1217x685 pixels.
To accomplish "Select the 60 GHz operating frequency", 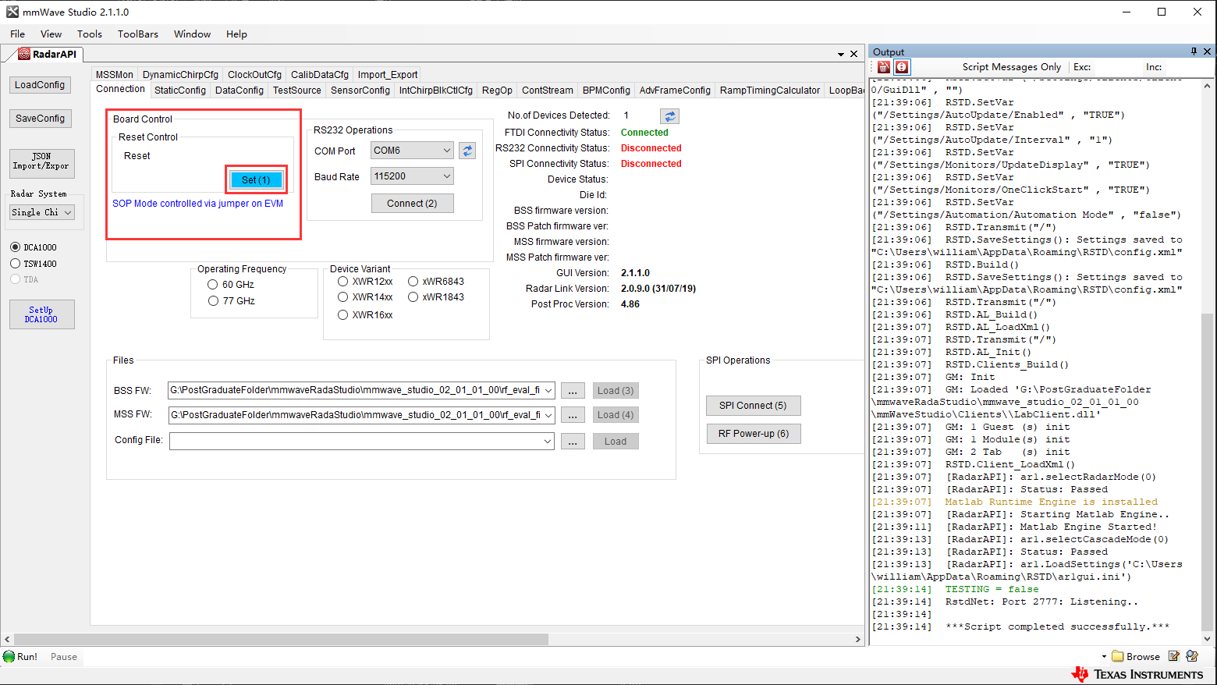I will click(x=212, y=285).
